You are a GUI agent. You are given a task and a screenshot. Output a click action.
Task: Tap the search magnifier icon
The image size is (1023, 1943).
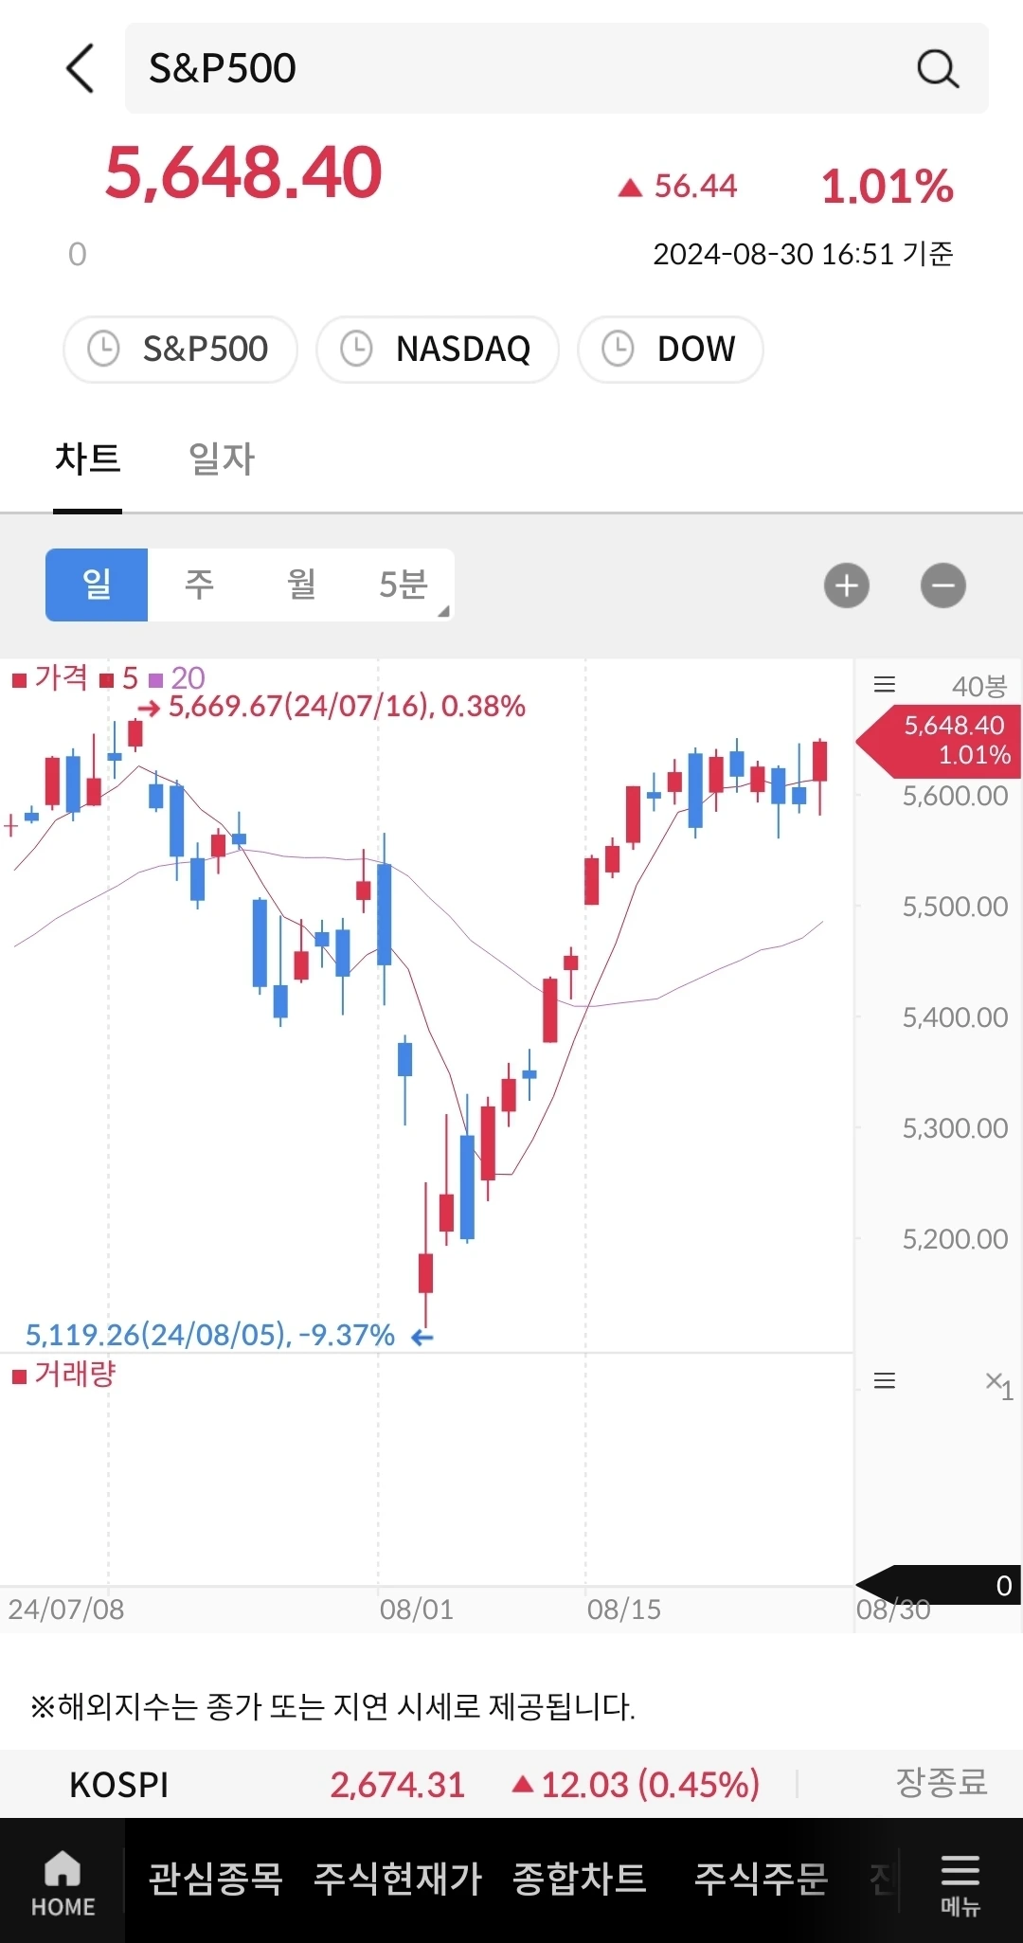(938, 68)
